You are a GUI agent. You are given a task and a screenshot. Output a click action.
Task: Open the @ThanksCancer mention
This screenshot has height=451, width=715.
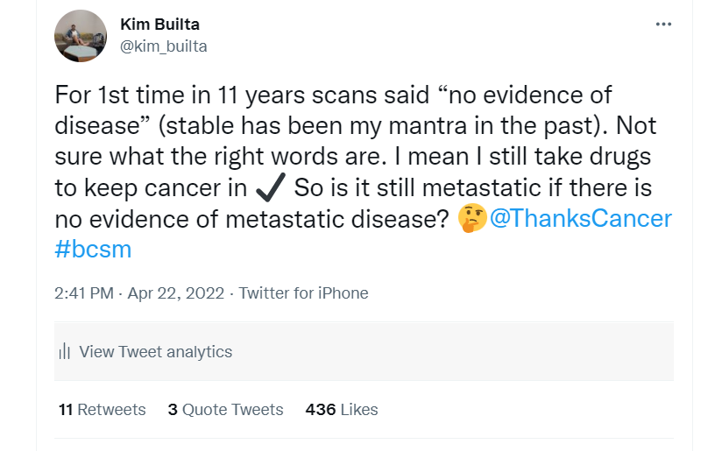tap(580, 218)
